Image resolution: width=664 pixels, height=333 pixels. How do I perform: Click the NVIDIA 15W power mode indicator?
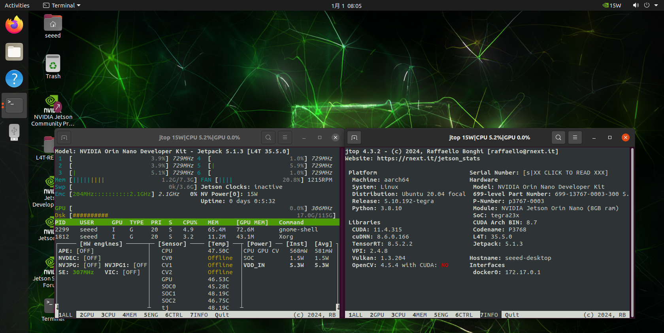(611, 6)
